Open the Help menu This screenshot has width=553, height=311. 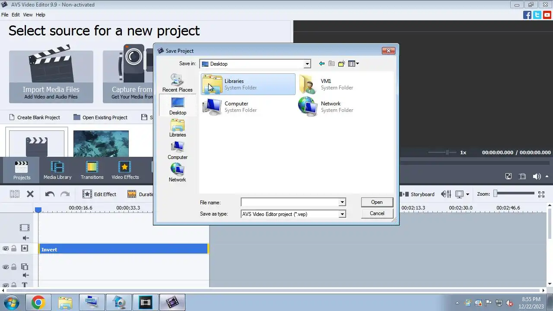pos(40,15)
